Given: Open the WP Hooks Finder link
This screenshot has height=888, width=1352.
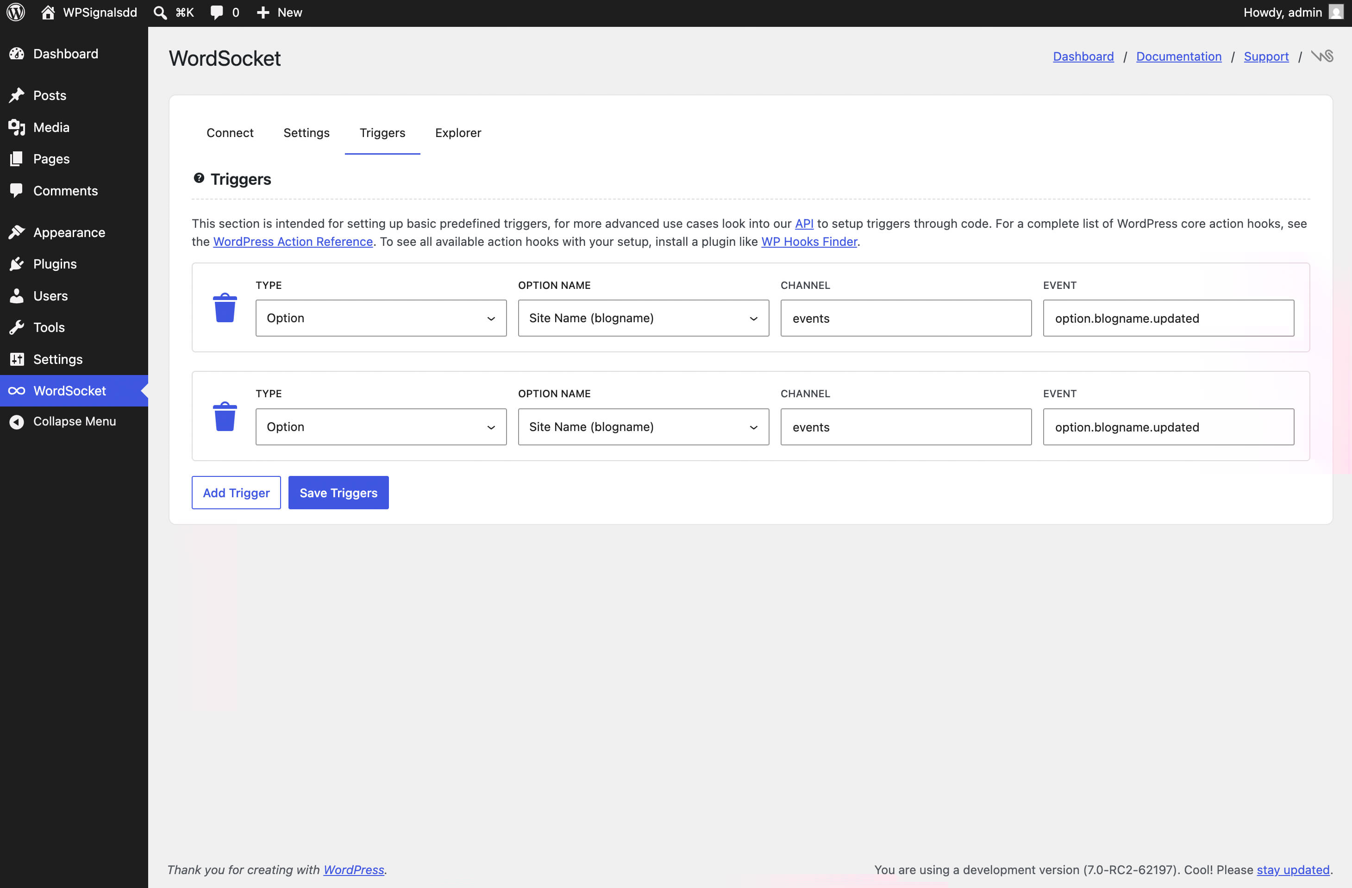Looking at the screenshot, I should coord(809,242).
